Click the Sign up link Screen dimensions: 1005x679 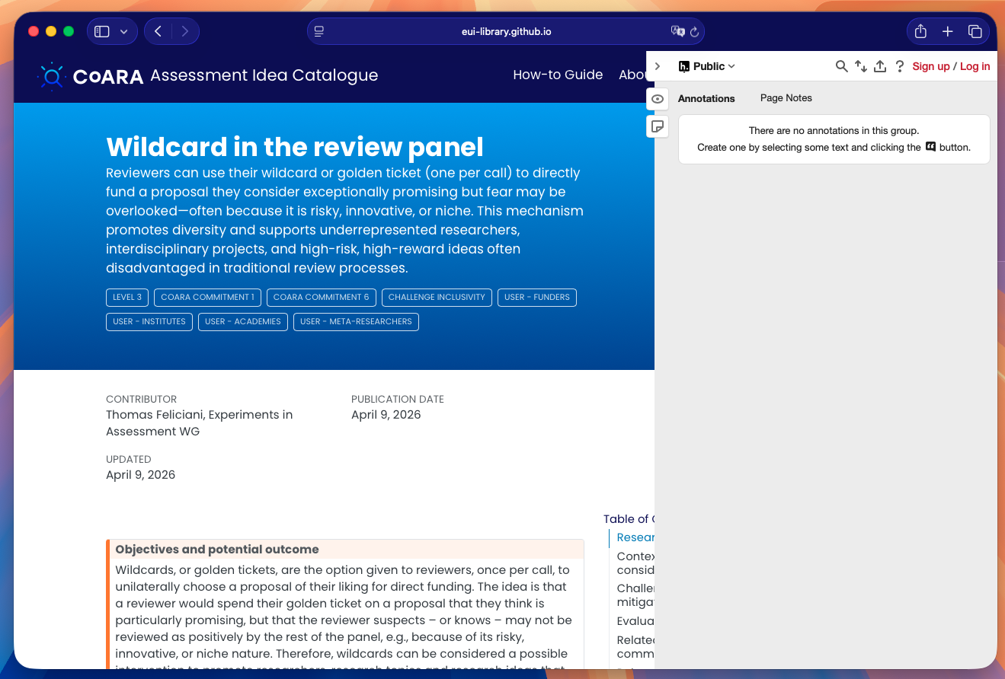click(931, 66)
